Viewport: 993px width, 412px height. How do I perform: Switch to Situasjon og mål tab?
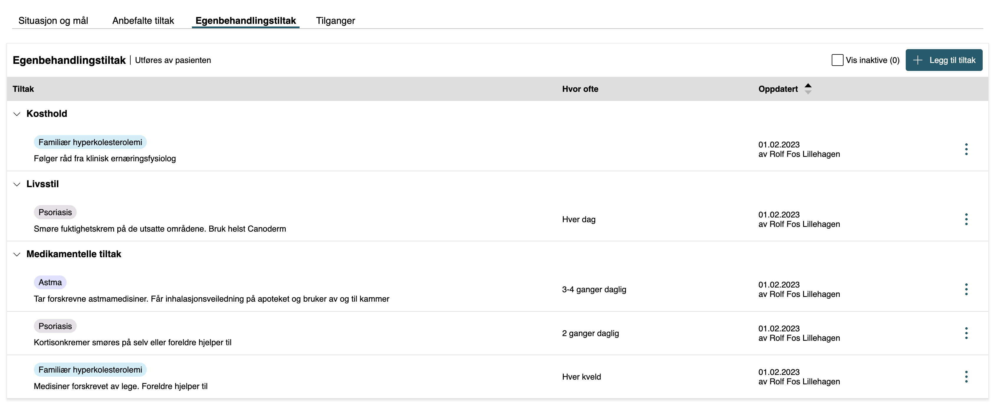click(x=53, y=20)
